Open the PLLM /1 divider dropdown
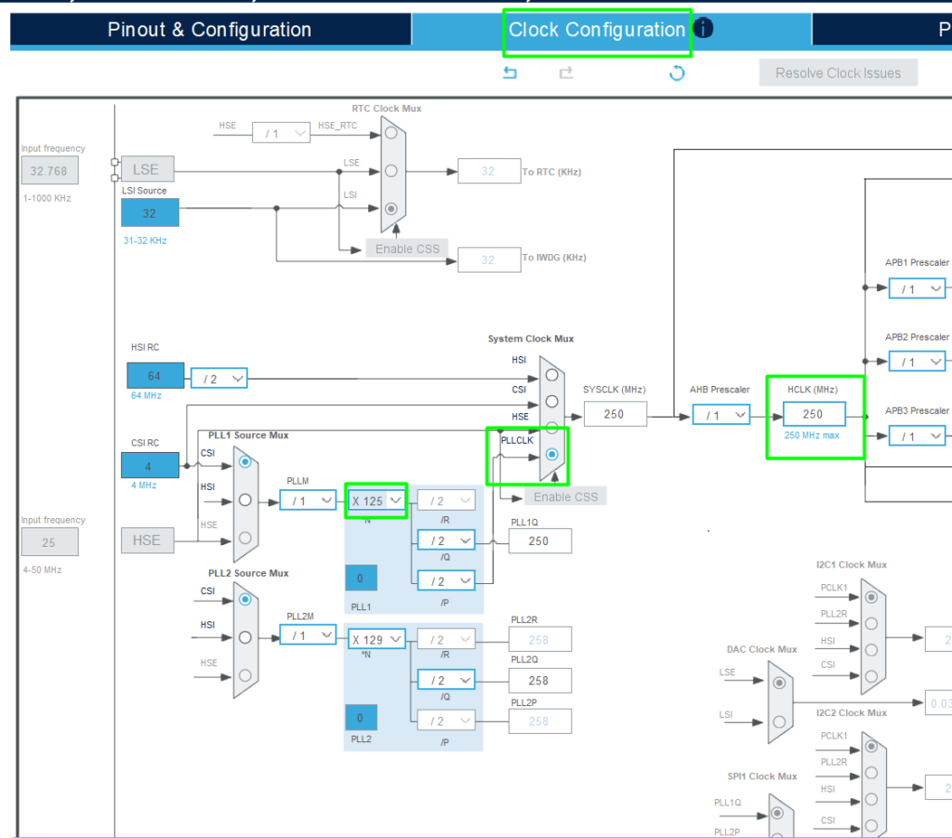The height and width of the screenshot is (838, 952). (308, 500)
